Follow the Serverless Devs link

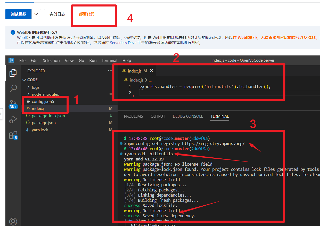click(x=123, y=43)
